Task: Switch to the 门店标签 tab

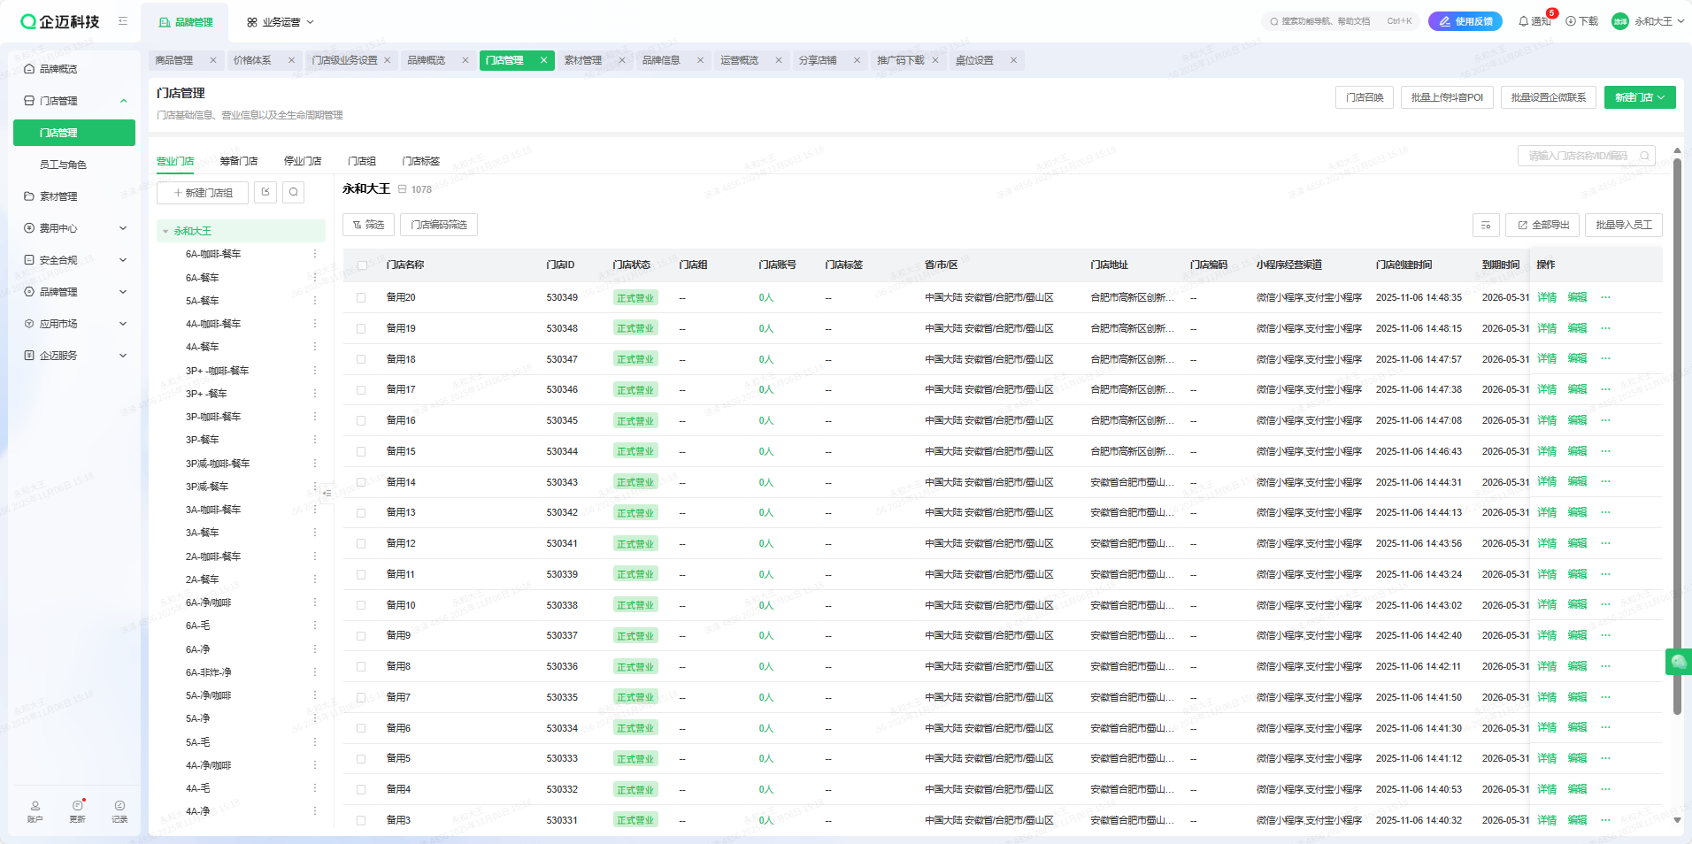Action: (420, 161)
